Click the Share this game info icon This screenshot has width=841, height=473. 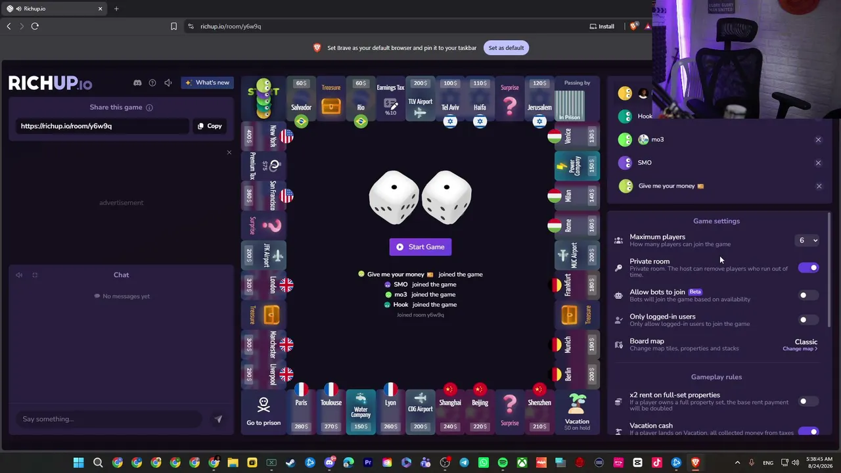(149, 108)
